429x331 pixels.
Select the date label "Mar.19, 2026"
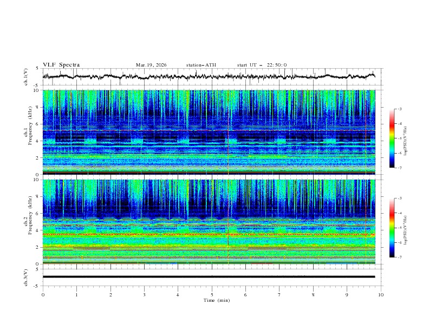(151, 65)
